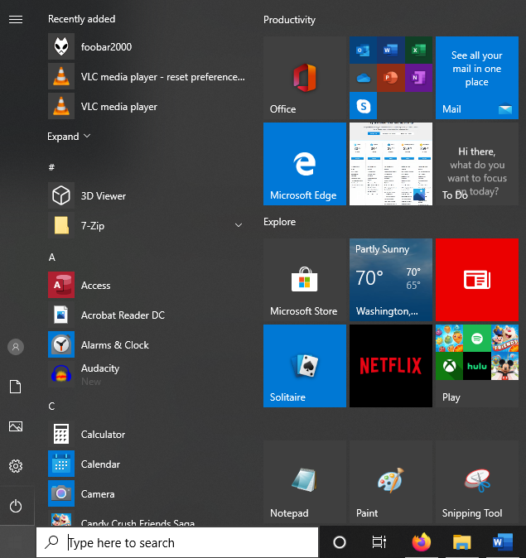The height and width of the screenshot is (558, 526).
Task: Toggle the hamburger menu at top left
Action: point(15,19)
